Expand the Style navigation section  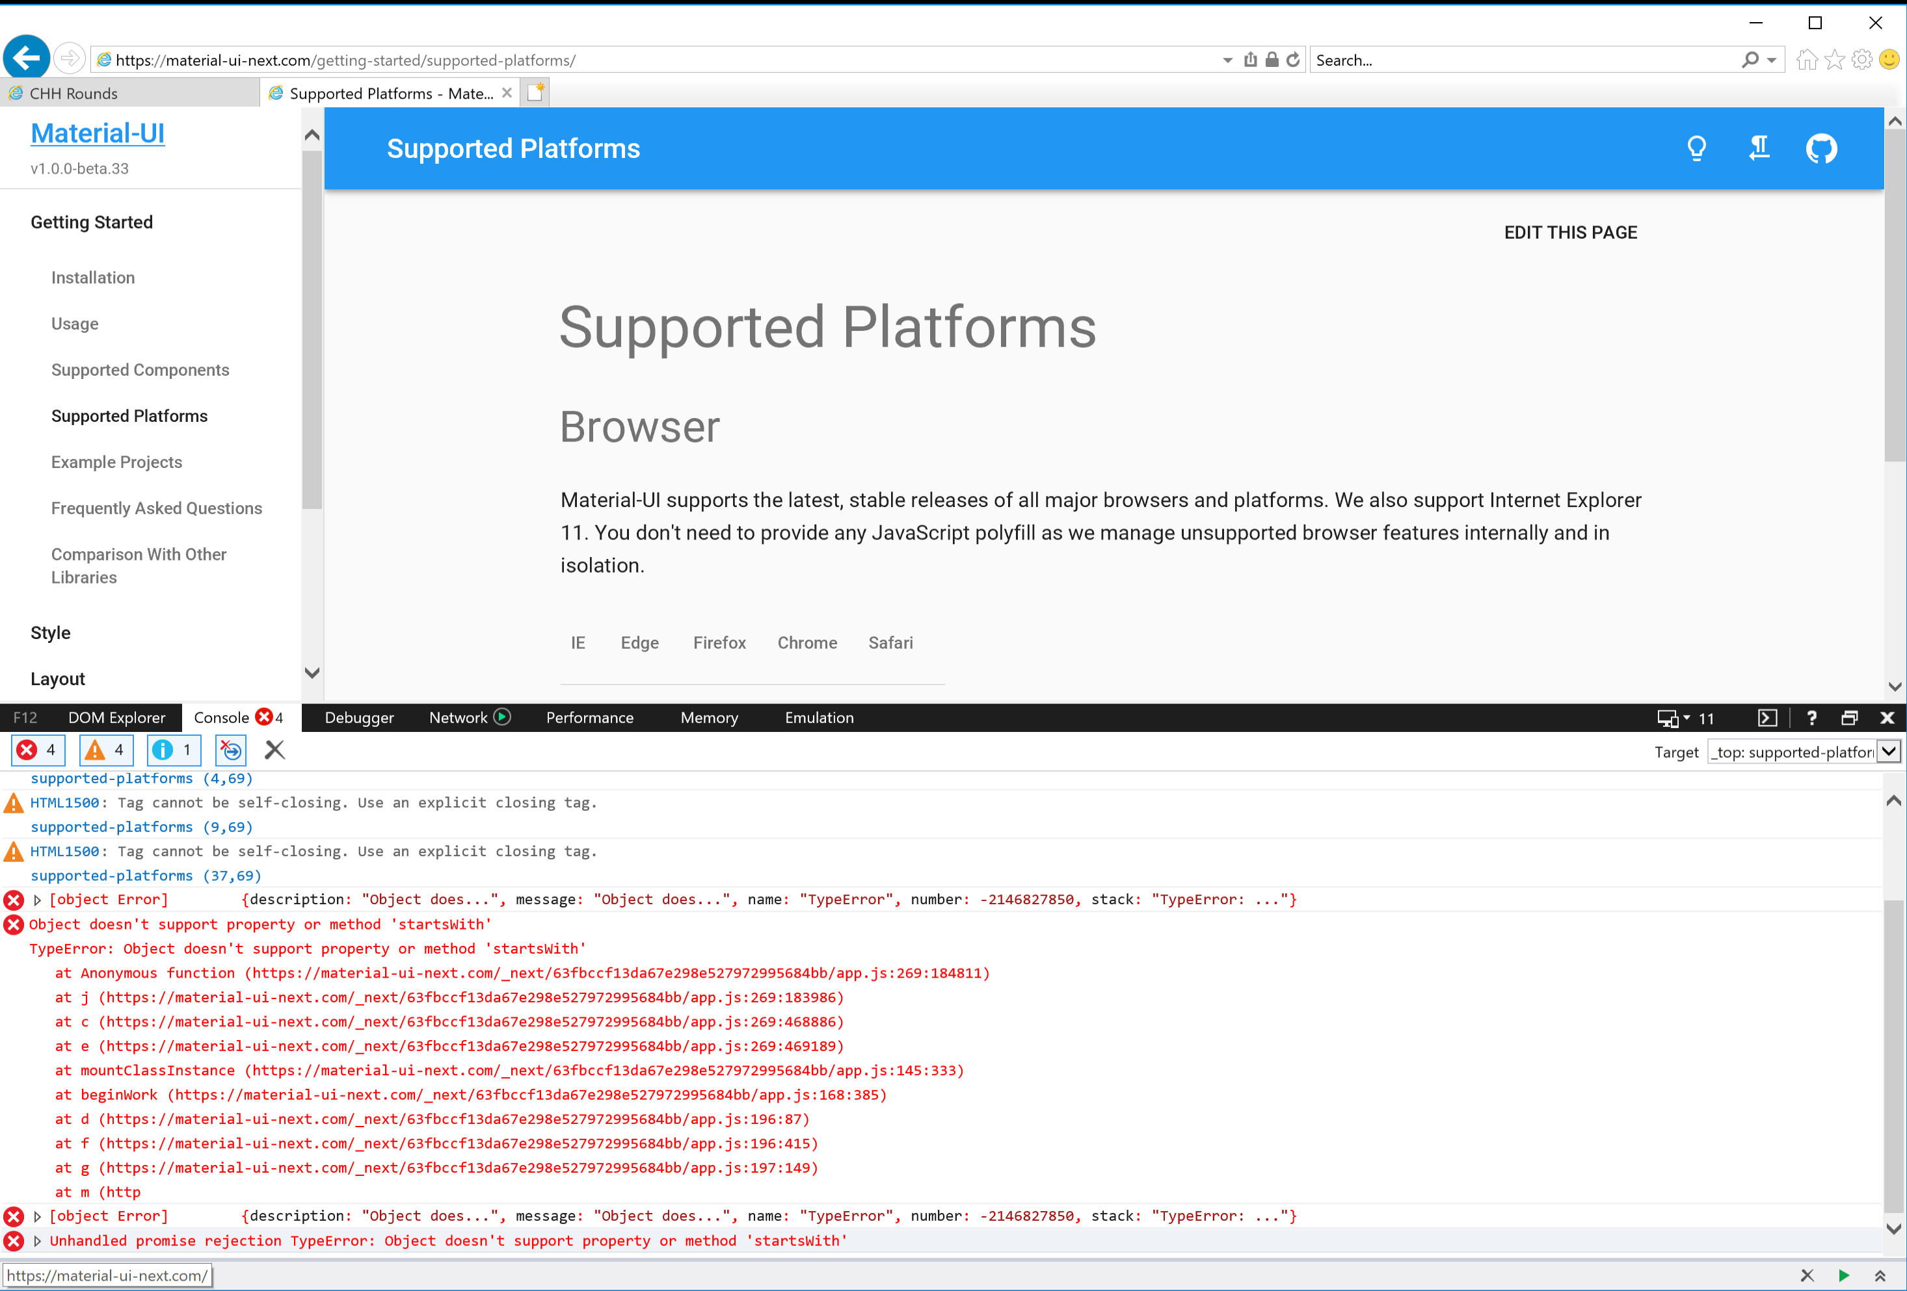50,632
